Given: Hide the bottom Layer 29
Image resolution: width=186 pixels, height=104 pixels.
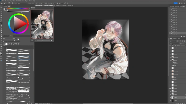Looking at the screenshot, I should tap(170, 101).
